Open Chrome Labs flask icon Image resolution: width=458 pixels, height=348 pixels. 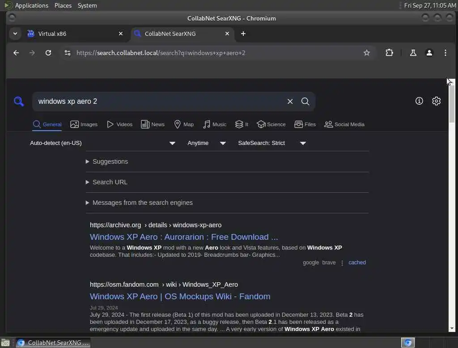tap(413, 53)
